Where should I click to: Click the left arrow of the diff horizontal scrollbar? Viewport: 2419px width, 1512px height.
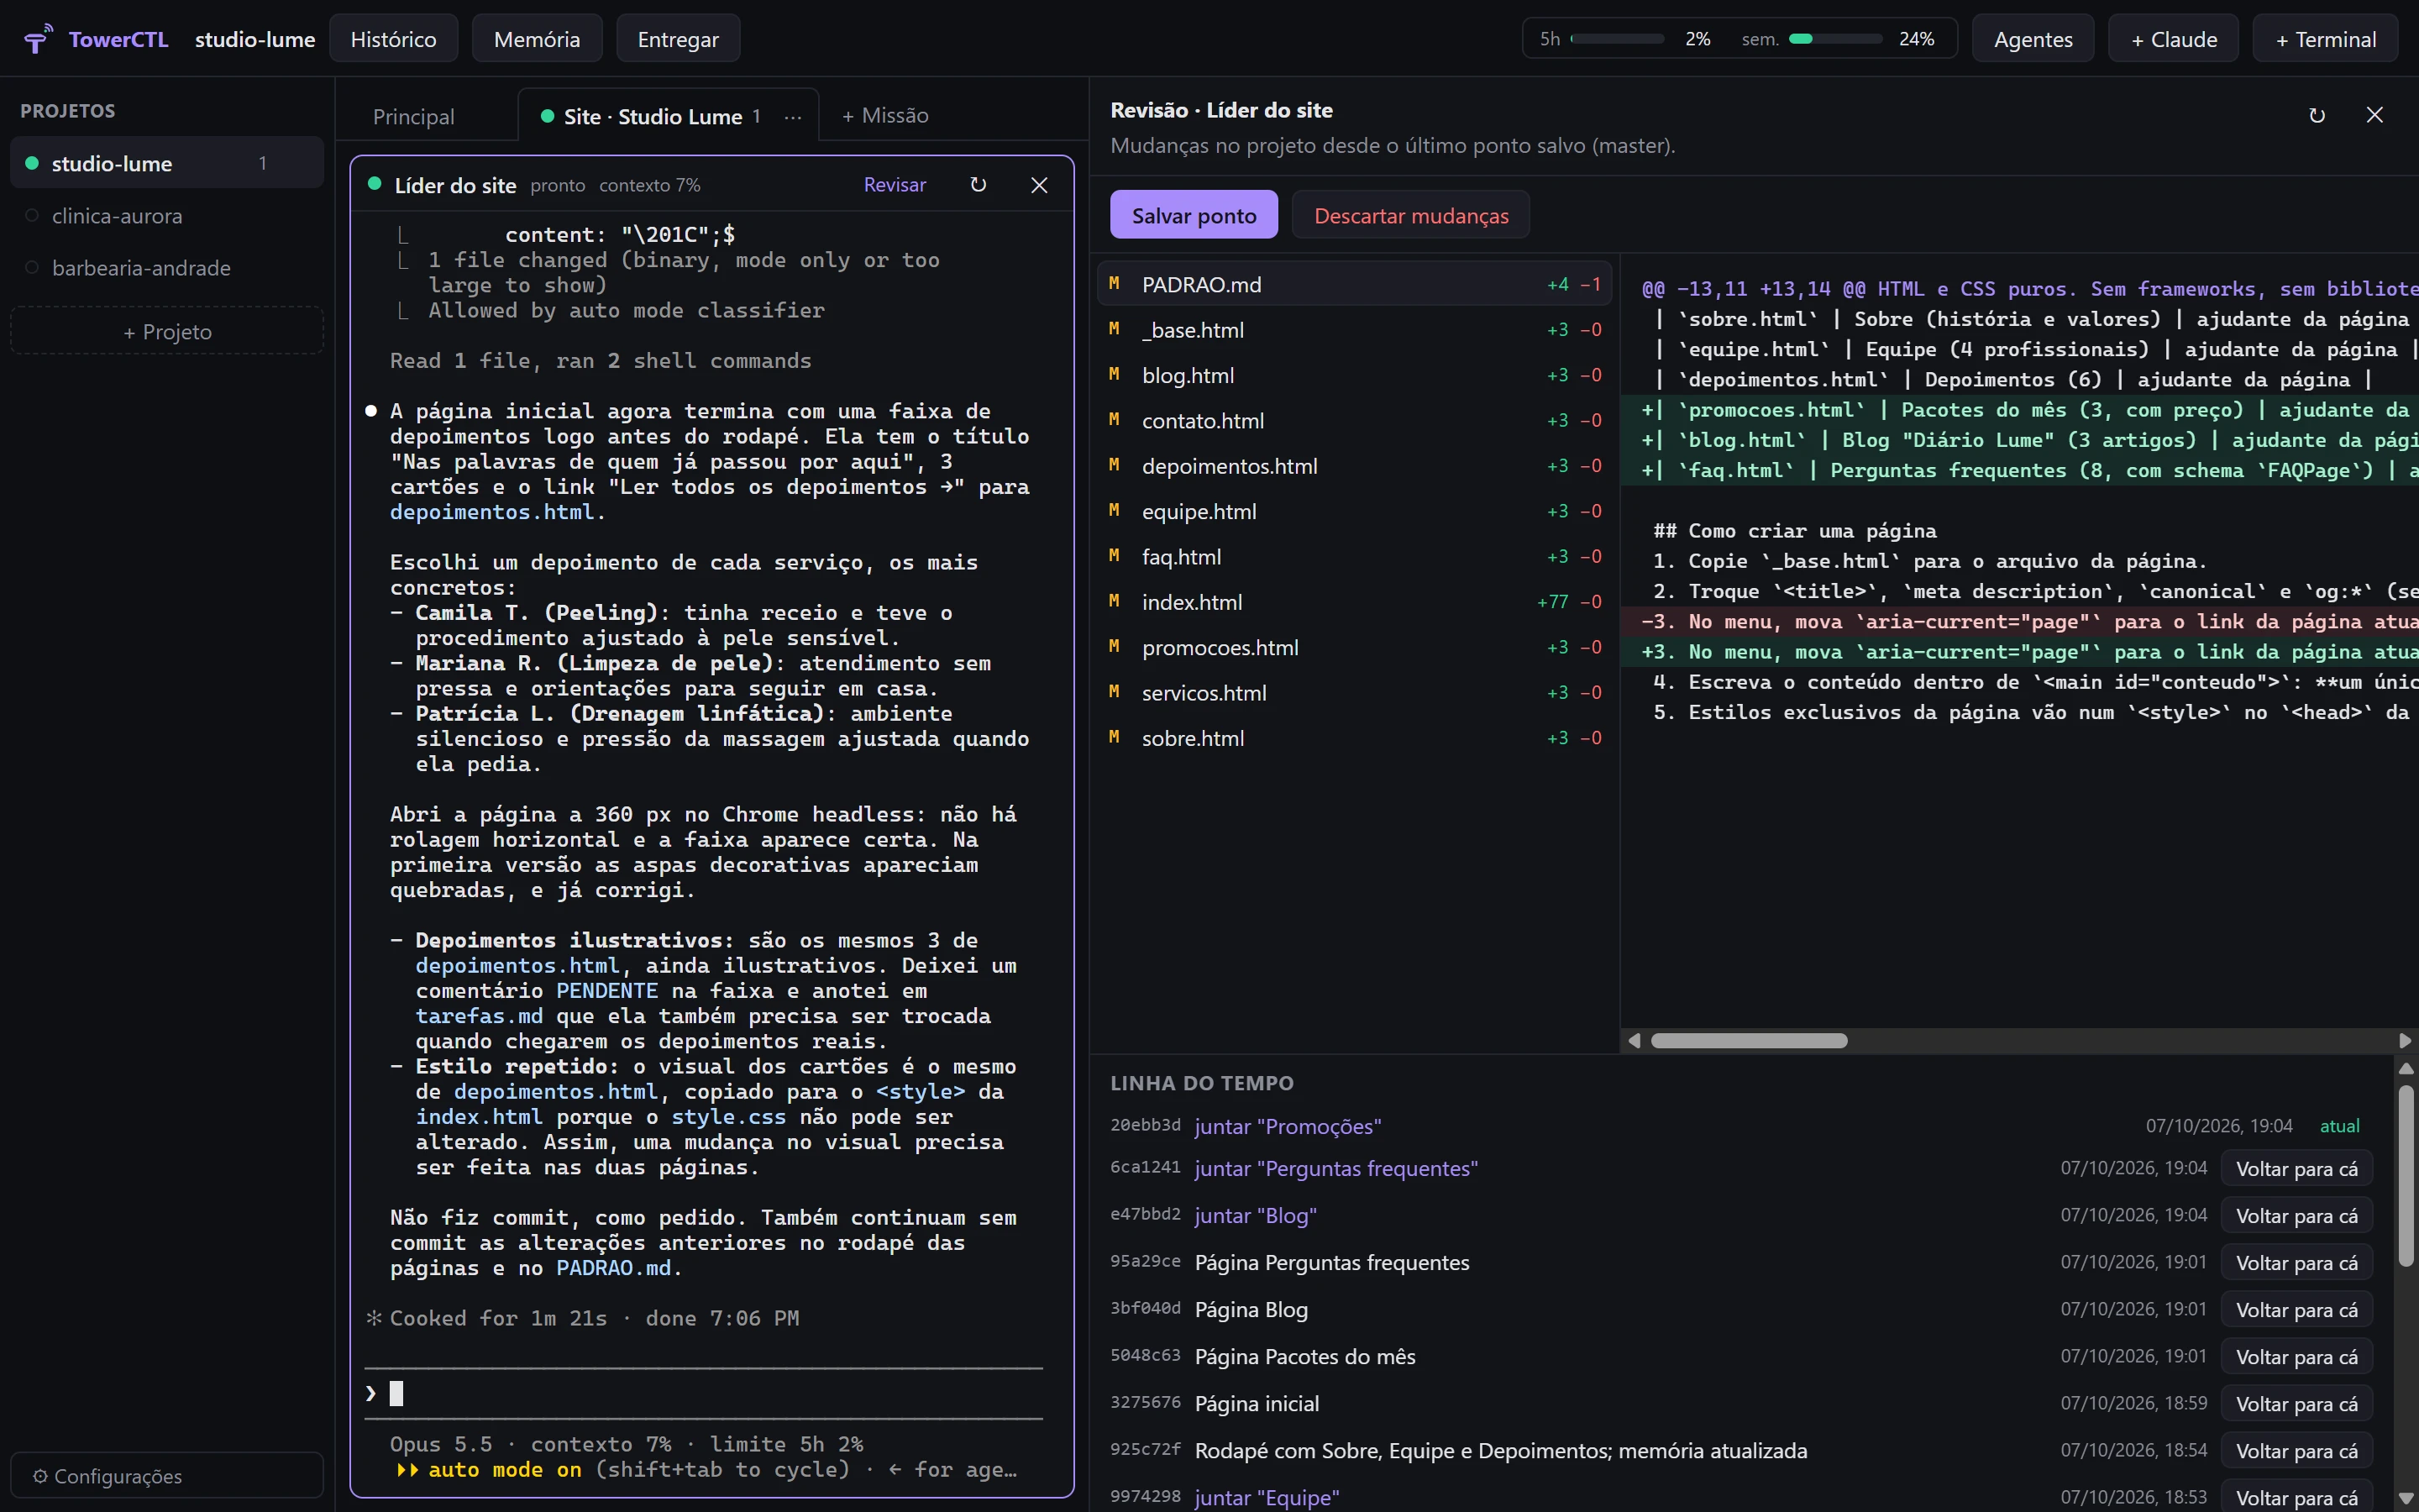coord(1635,1040)
